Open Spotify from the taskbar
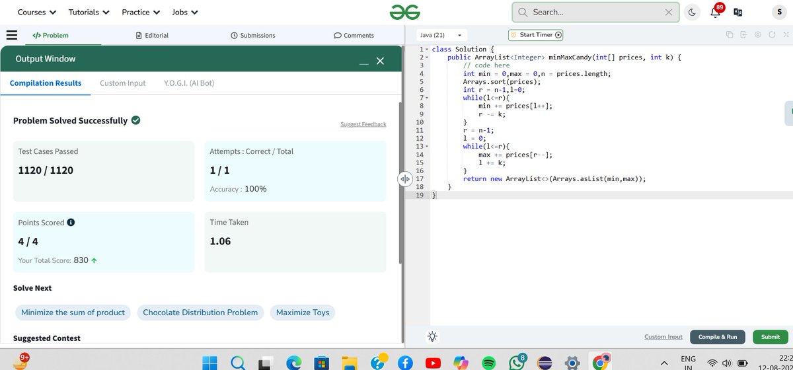793x370 pixels. pyautogui.click(x=488, y=362)
